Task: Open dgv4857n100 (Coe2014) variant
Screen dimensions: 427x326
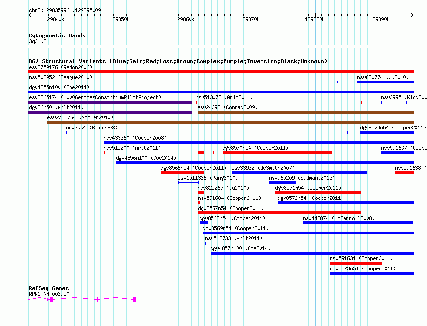Action: [x=240, y=248]
